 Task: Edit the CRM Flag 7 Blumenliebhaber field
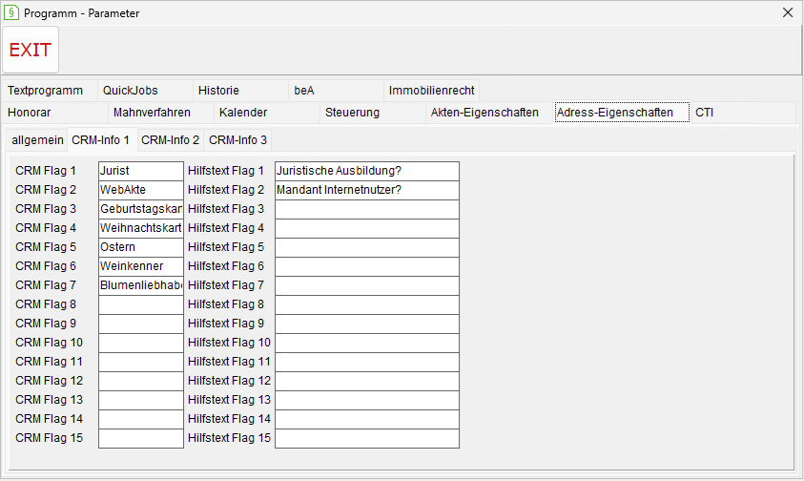[141, 285]
